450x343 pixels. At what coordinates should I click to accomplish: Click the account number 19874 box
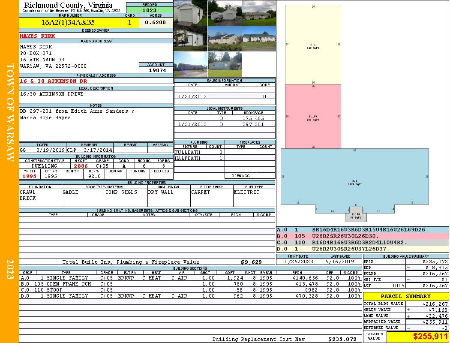(156, 70)
